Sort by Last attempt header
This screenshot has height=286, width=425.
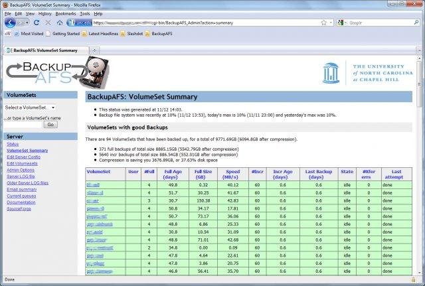[x=396, y=175]
